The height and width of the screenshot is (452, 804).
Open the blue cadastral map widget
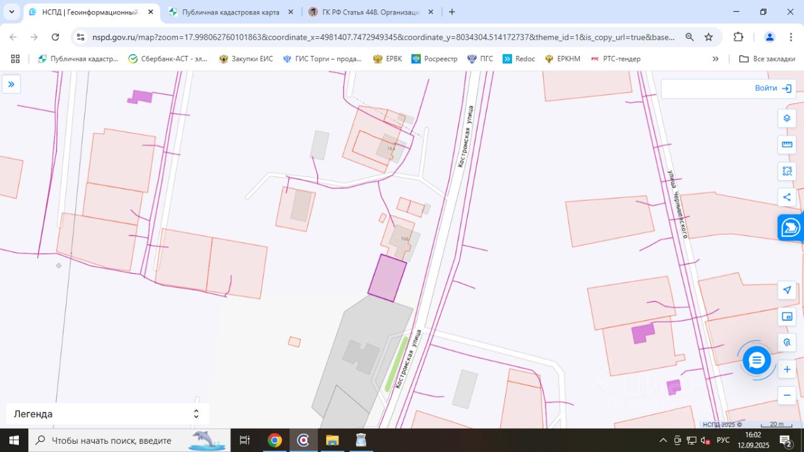[790, 227]
